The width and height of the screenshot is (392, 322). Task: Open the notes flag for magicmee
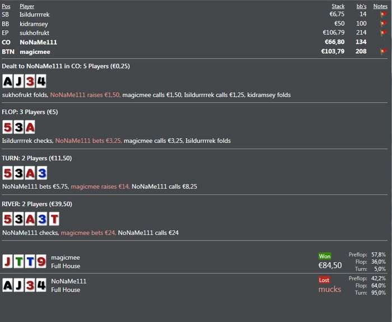click(x=384, y=52)
